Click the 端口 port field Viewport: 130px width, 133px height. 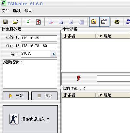point(36,54)
